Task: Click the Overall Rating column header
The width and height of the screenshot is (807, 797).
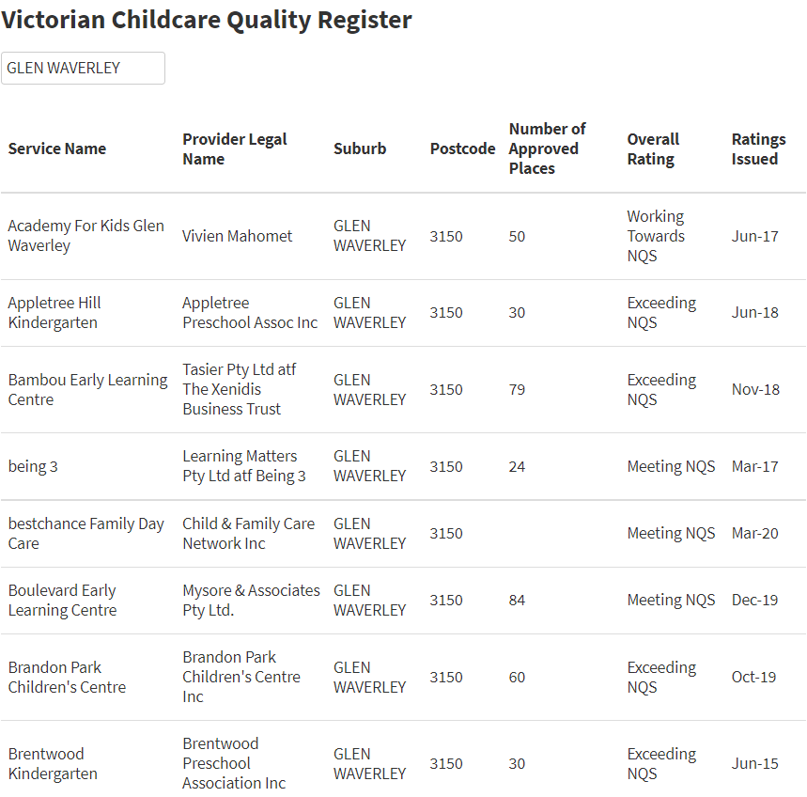Action: pyautogui.click(x=653, y=148)
